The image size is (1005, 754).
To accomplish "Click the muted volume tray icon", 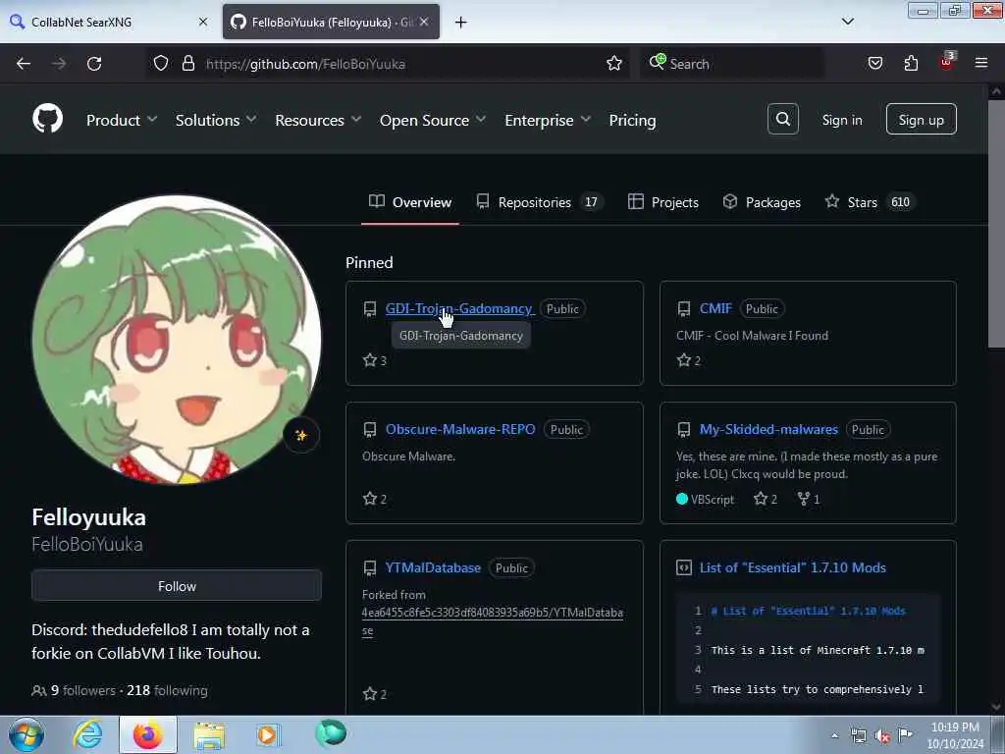I will (882, 736).
